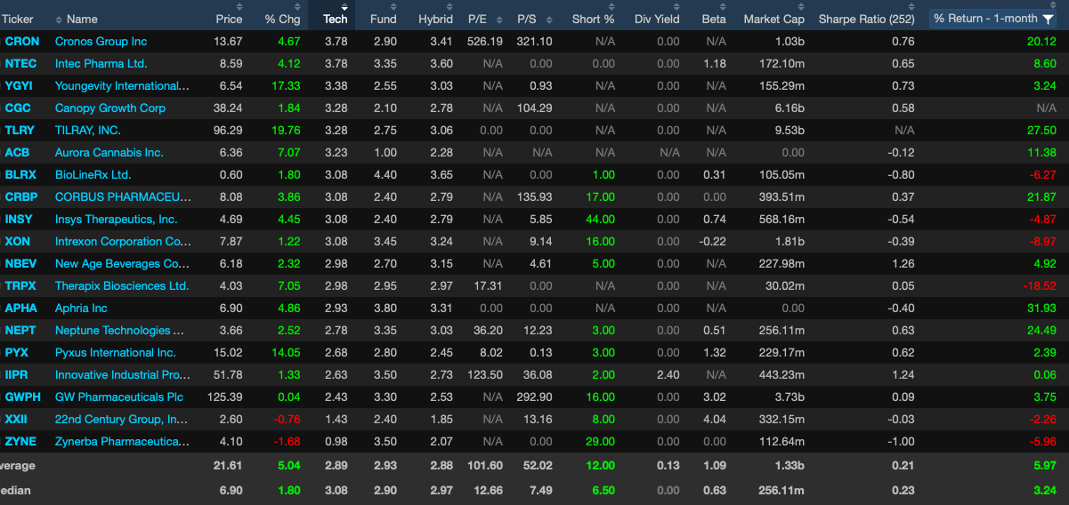Select the average price value 21.61
This screenshot has height=505, width=1069.
pyautogui.click(x=228, y=466)
